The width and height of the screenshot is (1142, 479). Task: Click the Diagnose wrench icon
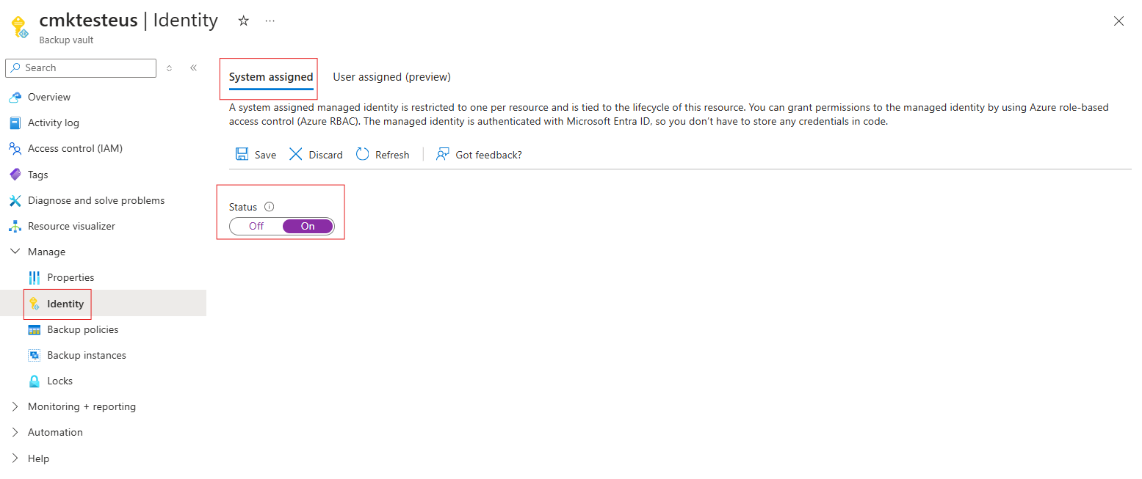(x=15, y=200)
